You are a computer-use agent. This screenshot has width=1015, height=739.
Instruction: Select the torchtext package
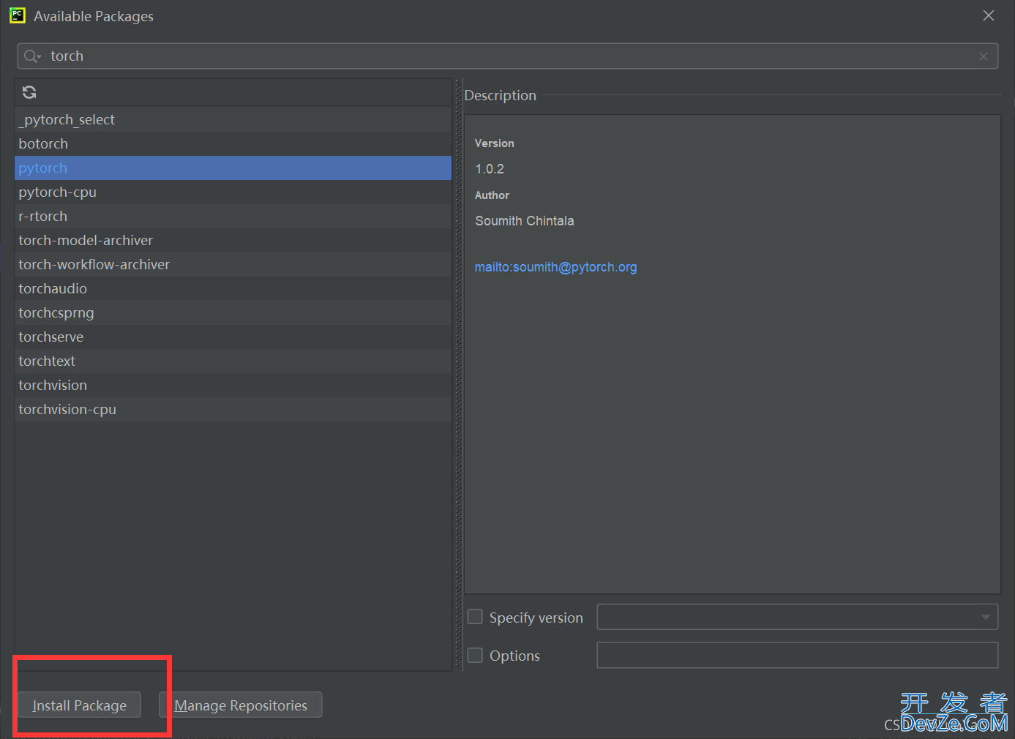[x=233, y=361]
